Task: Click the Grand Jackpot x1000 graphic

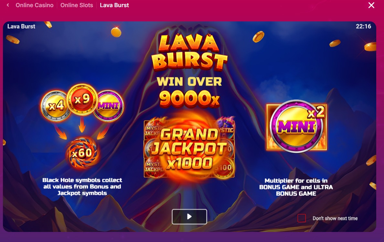Action: tap(189, 148)
